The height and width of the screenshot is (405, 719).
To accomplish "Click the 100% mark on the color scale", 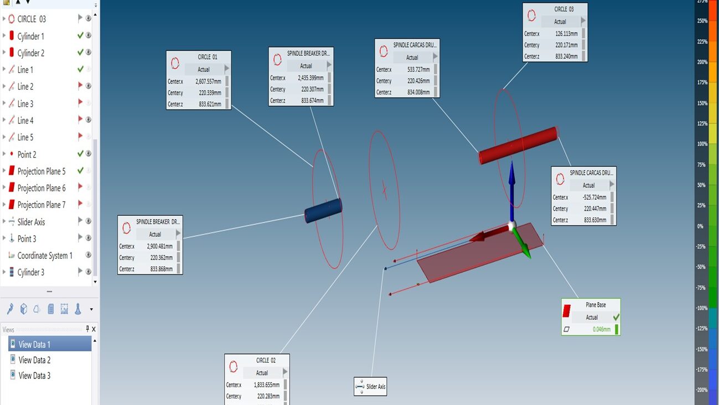I will click(x=702, y=144).
